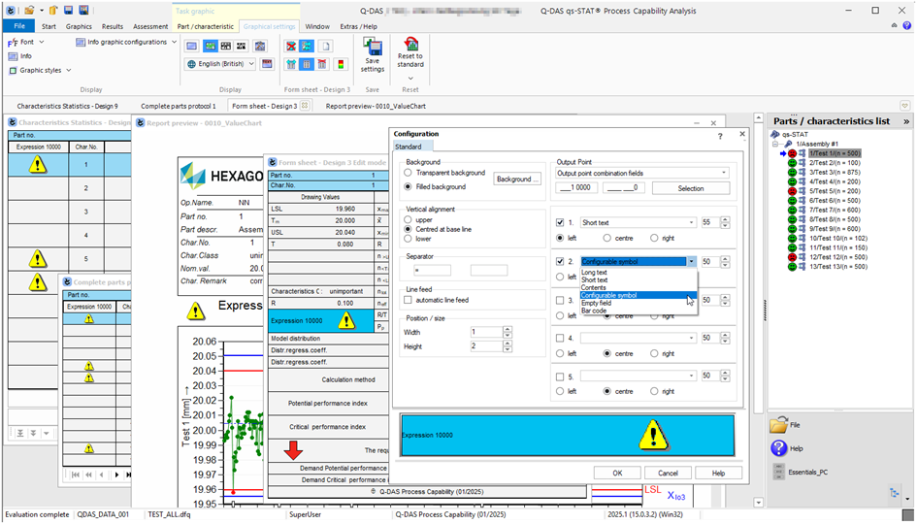Click the Help button in Configuration
The height and width of the screenshot is (524, 917).
[x=718, y=474]
